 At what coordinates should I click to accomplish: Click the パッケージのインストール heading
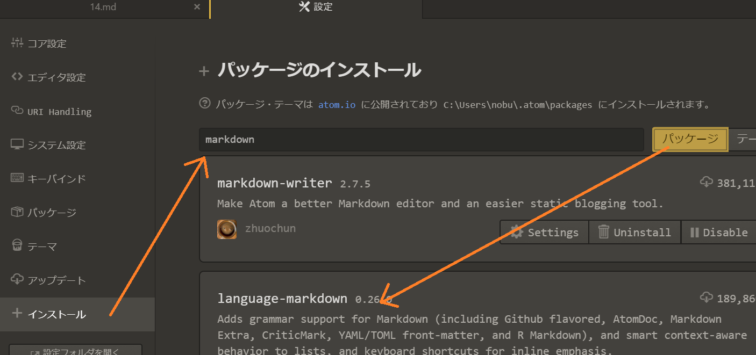319,70
